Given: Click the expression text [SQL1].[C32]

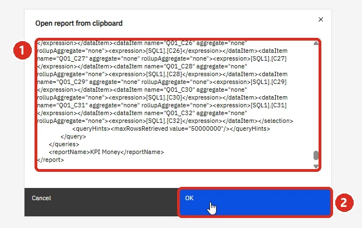Looking at the screenshot, I should 164,121.
